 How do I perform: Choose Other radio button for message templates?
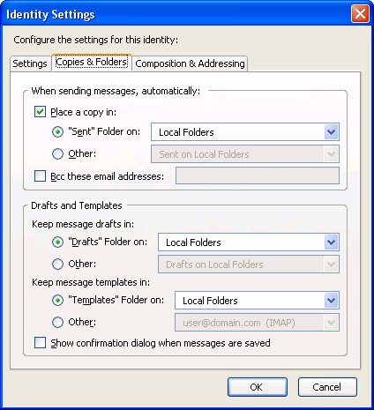click(x=57, y=322)
